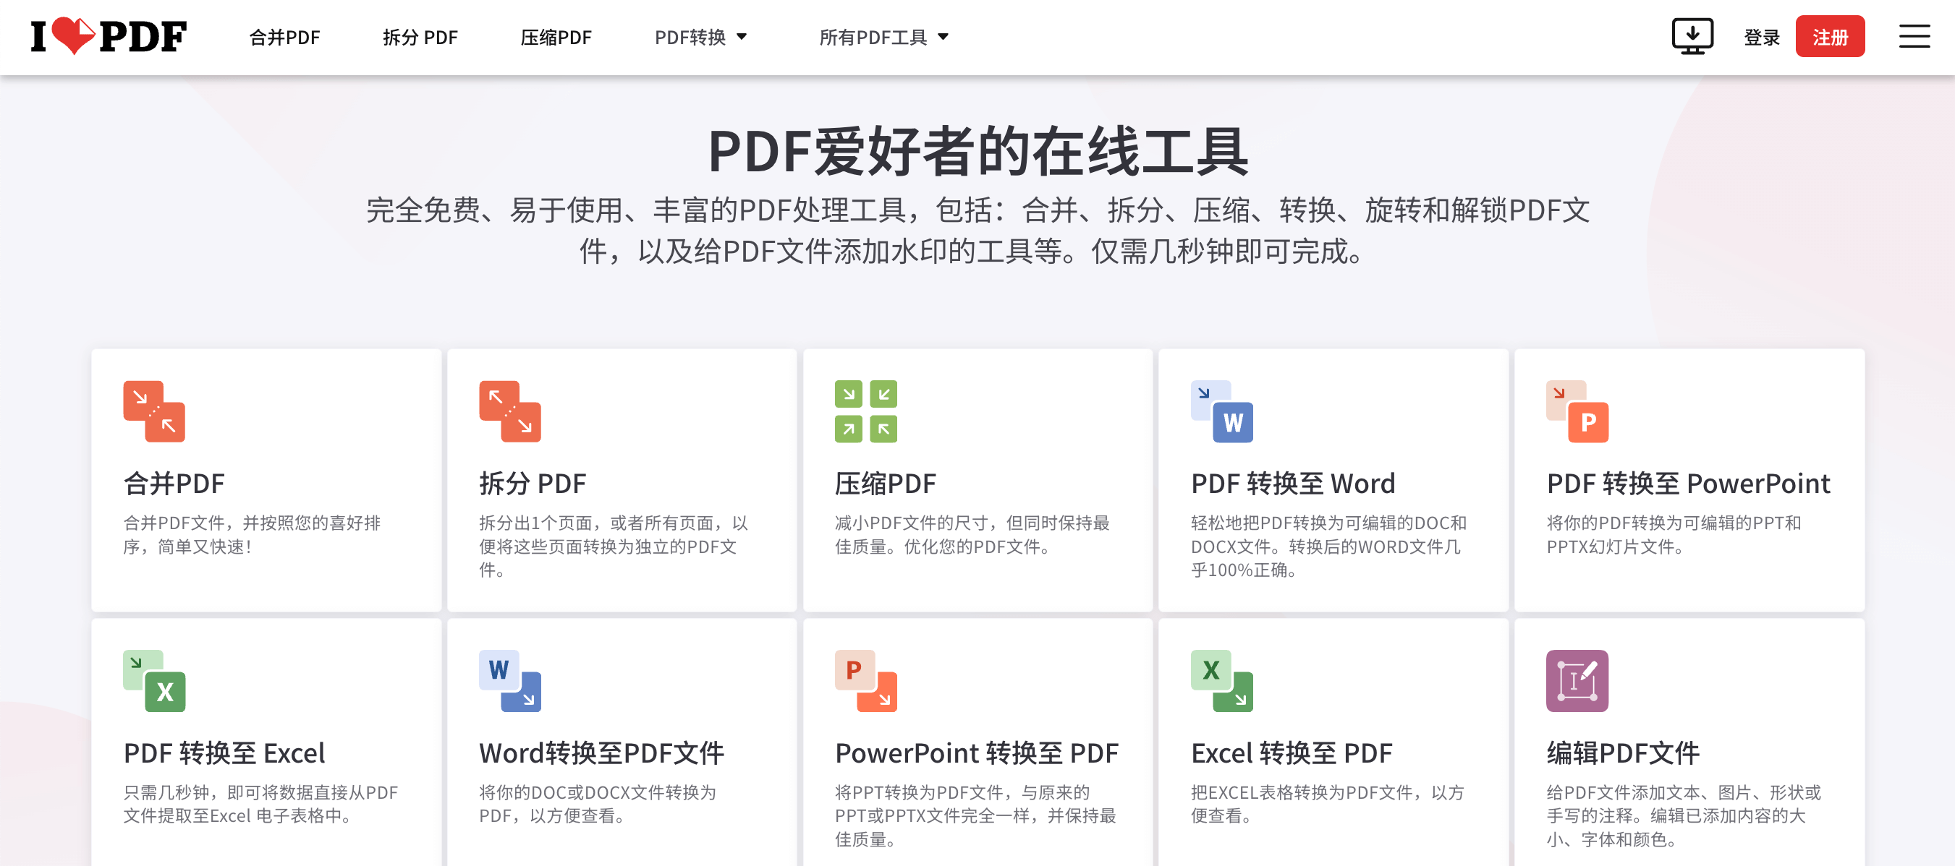Open the 拆分 PDF card title

[532, 483]
